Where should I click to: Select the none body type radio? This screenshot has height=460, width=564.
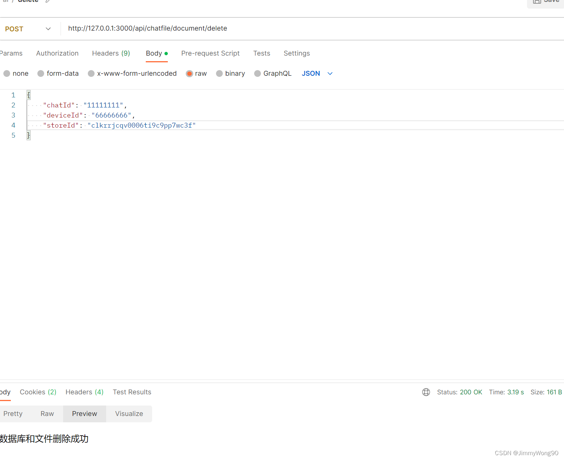[x=7, y=73]
